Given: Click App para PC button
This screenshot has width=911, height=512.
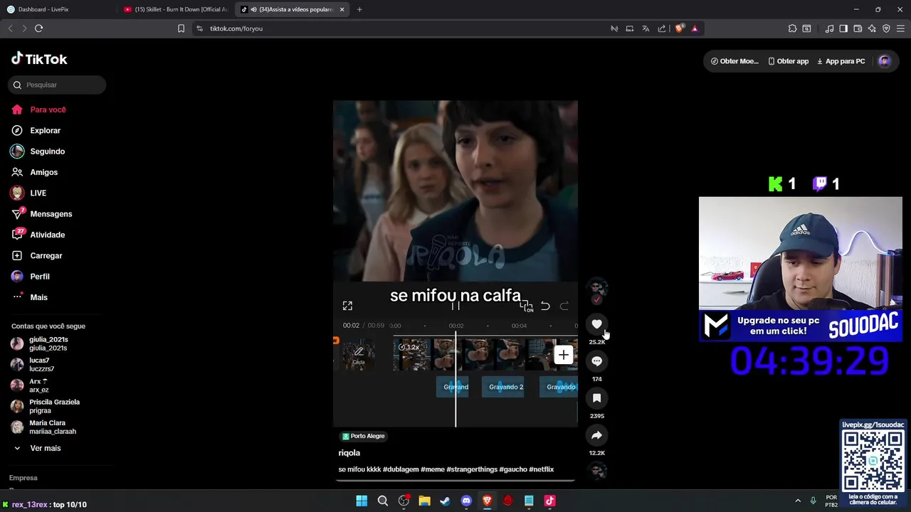Looking at the screenshot, I should coord(841,61).
